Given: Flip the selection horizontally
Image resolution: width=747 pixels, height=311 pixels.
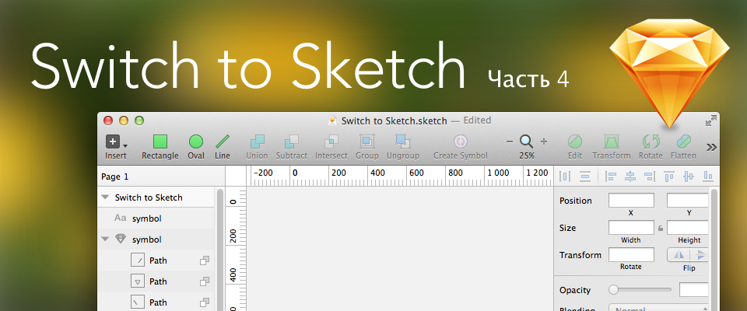Looking at the screenshot, I should coord(679,254).
